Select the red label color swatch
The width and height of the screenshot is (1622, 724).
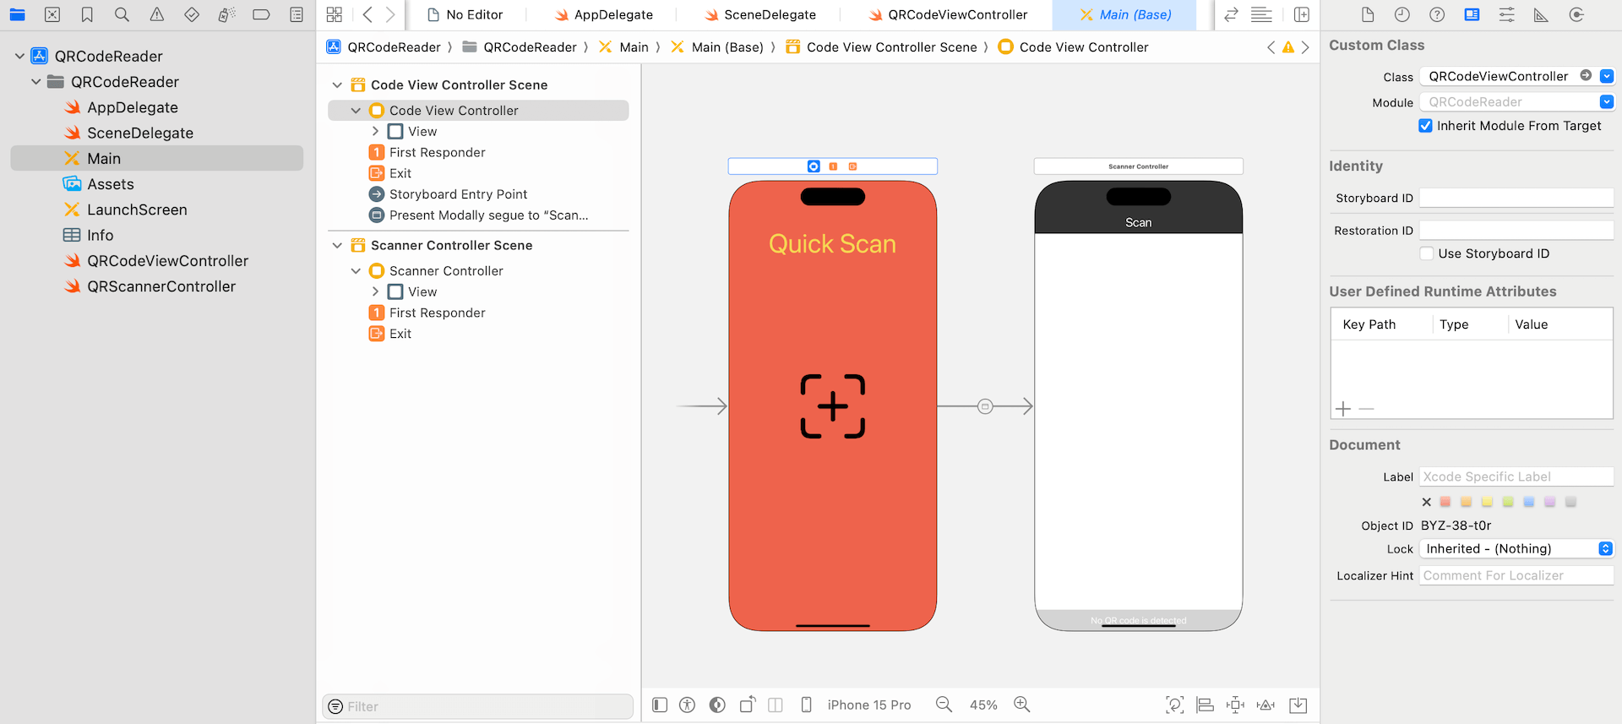coord(1445,502)
